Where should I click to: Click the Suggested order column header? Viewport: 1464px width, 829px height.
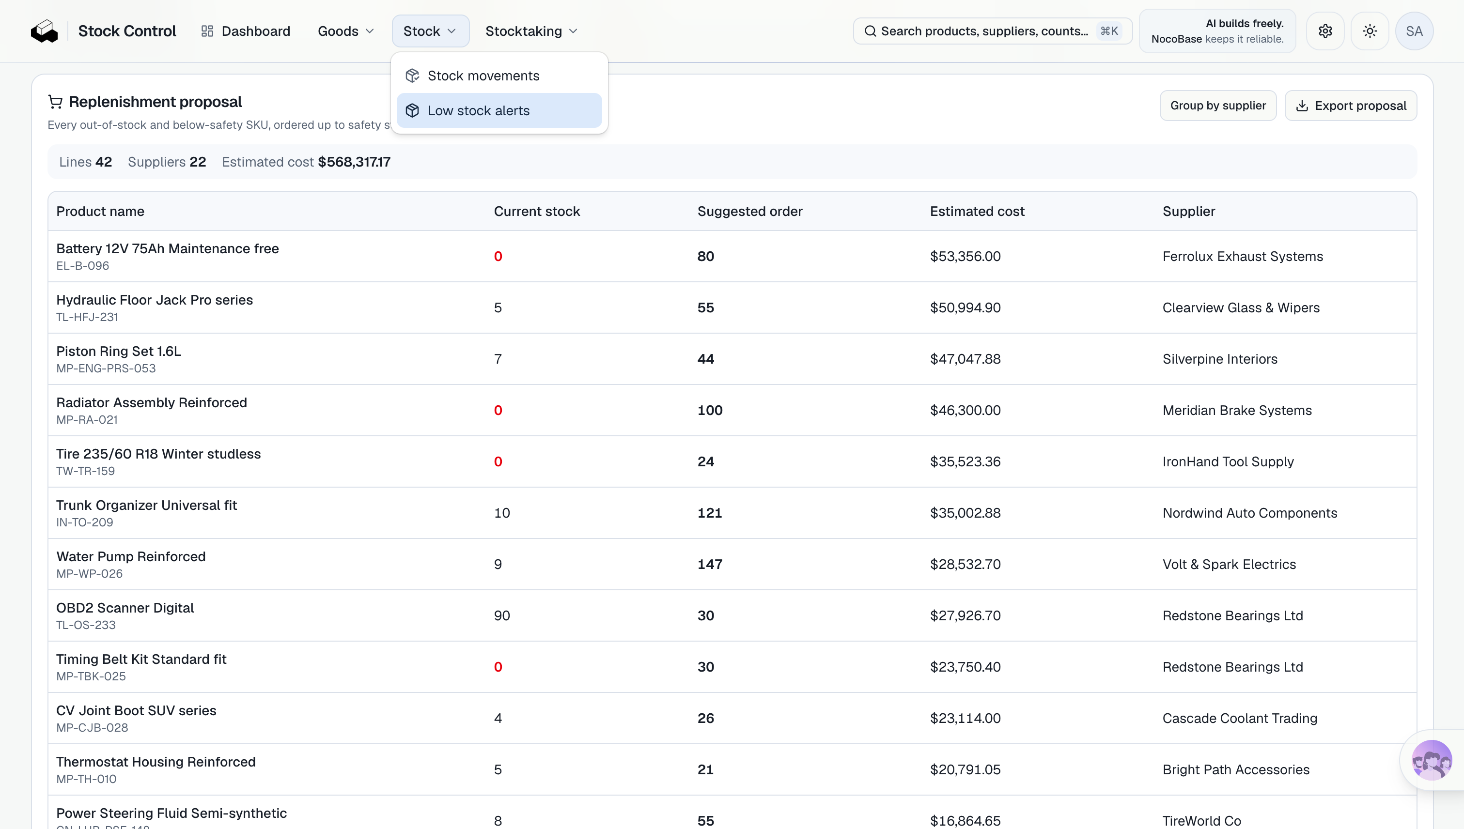click(749, 211)
